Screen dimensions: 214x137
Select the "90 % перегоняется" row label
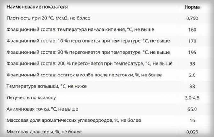point(88,52)
